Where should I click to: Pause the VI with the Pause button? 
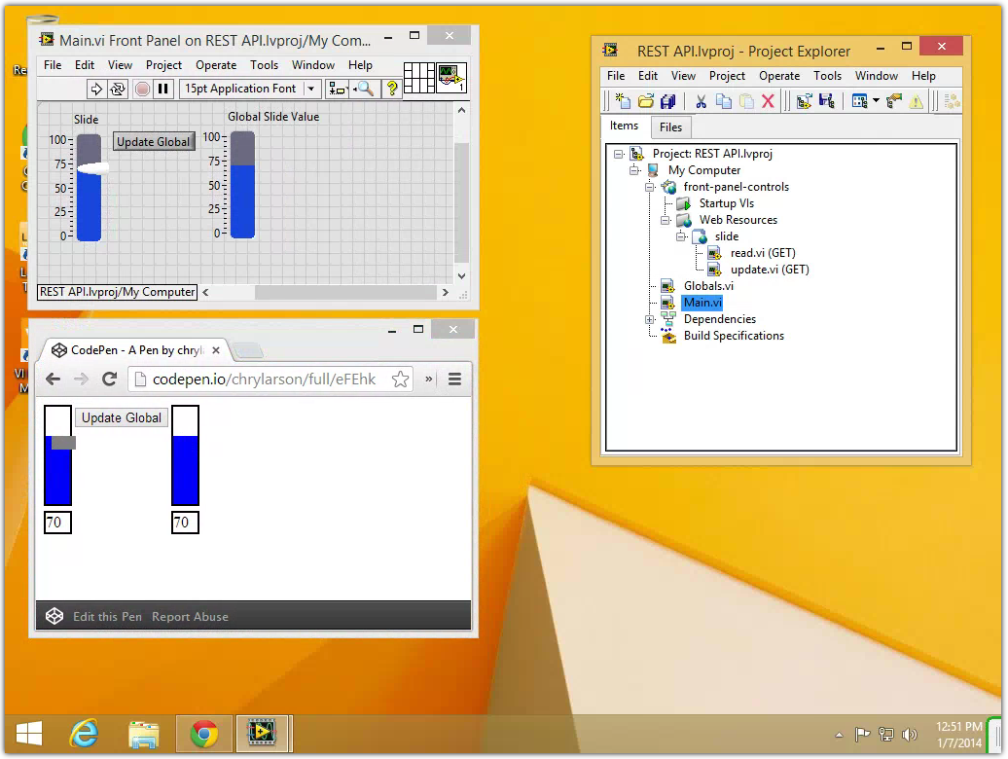163,89
